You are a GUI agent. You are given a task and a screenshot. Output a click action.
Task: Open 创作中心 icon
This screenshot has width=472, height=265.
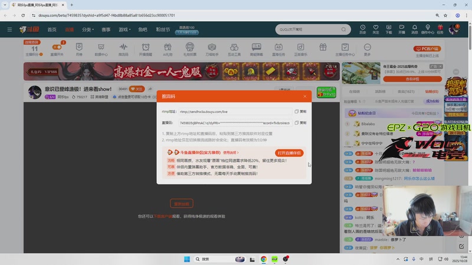pos(427,29)
